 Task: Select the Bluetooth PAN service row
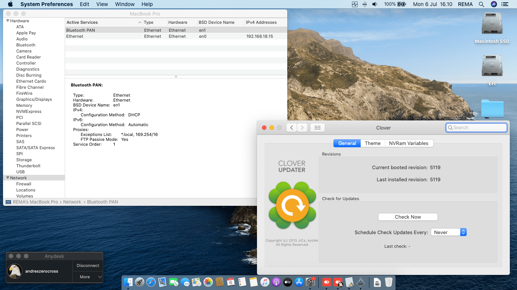click(176, 30)
